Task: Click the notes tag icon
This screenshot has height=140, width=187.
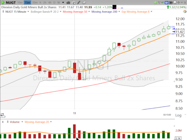Action: click(84, 2)
